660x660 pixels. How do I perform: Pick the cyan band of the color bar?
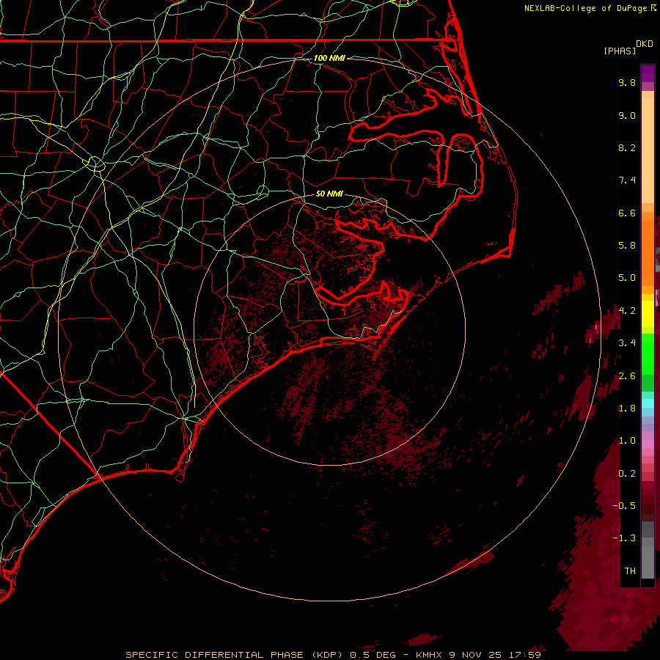[648, 403]
